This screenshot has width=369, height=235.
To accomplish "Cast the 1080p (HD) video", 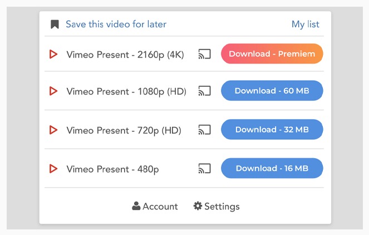I will [204, 91].
